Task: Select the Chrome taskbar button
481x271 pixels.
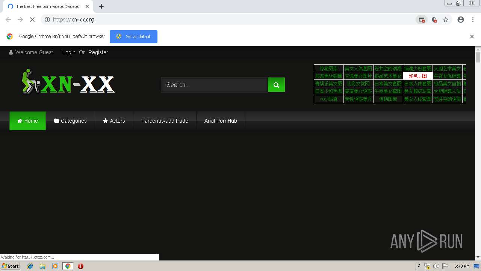Action: point(68,266)
